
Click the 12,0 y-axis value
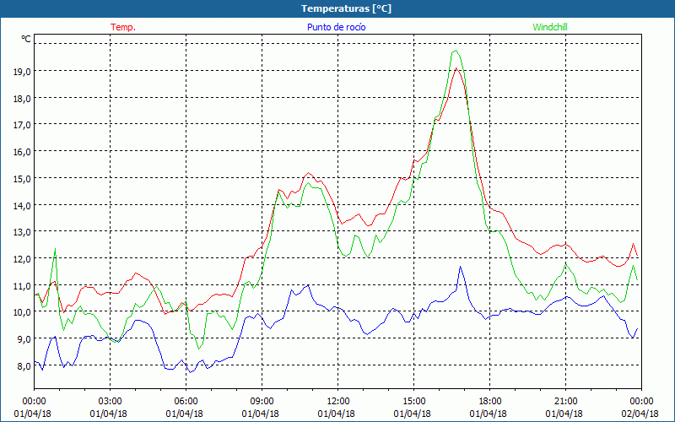coord(22,259)
